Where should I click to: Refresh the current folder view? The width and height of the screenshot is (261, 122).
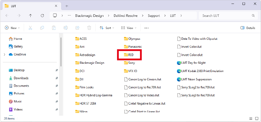[x=42, y=15]
